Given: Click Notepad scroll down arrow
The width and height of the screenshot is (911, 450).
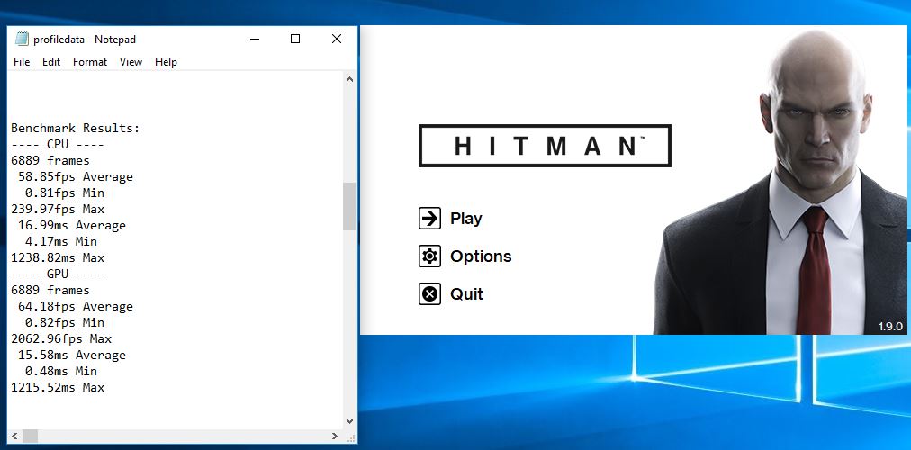Looking at the screenshot, I should (349, 421).
